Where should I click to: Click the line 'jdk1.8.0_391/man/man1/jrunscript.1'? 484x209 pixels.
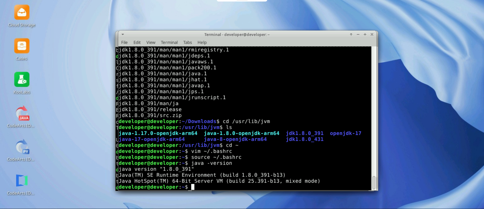click(x=172, y=97)
